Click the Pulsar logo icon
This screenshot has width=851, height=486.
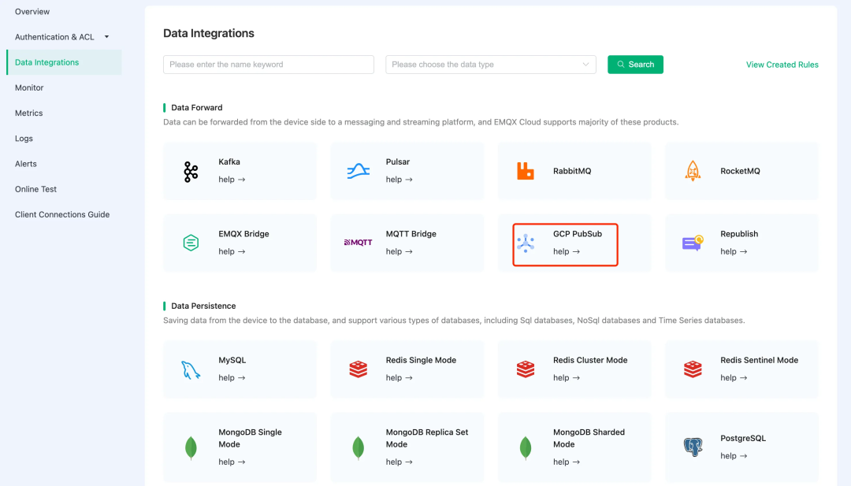coord(358,171)
